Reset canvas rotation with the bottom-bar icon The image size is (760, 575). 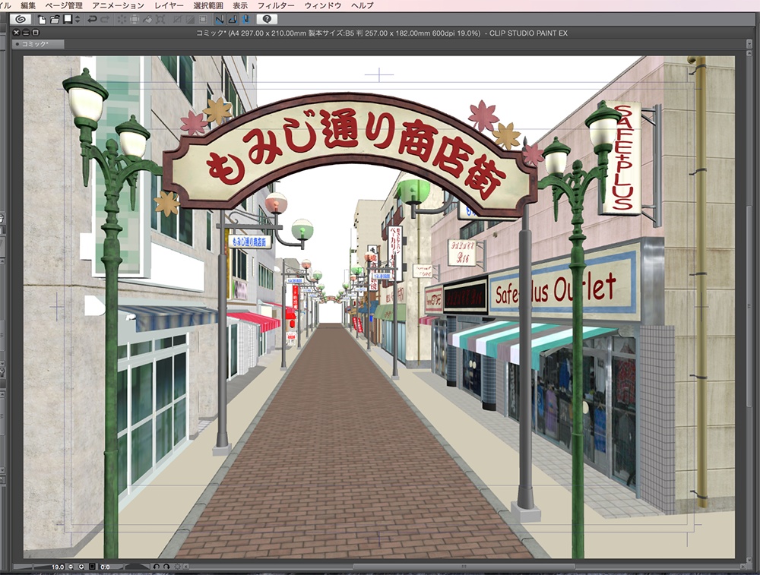(177, 567)
